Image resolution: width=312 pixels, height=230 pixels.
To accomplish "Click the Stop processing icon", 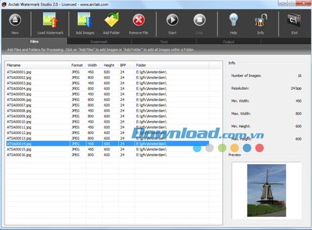I will 199,20.
